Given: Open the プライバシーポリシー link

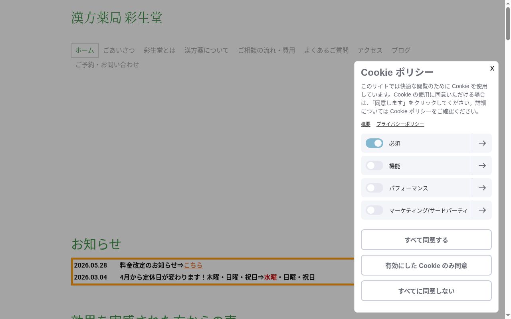Looking at the screenshot, I should click(400, 124).
